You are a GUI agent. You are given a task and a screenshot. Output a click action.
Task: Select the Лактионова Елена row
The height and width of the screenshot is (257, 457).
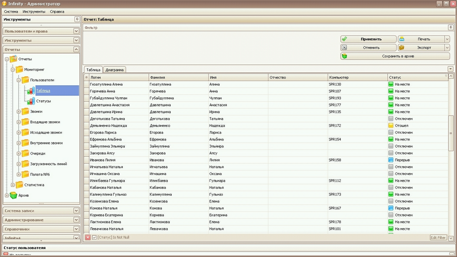pyautogui.click(x=266, y=222)
